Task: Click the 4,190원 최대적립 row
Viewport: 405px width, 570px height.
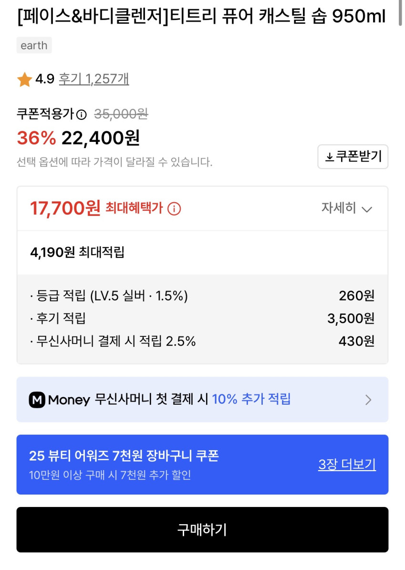Action: point(77,252)
